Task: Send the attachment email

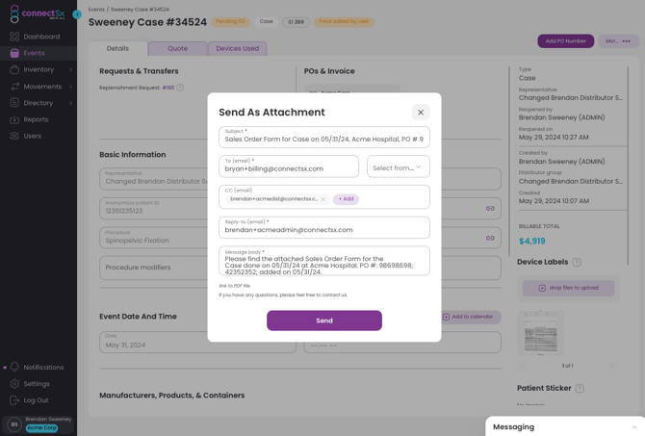Action: click(324, 321)
